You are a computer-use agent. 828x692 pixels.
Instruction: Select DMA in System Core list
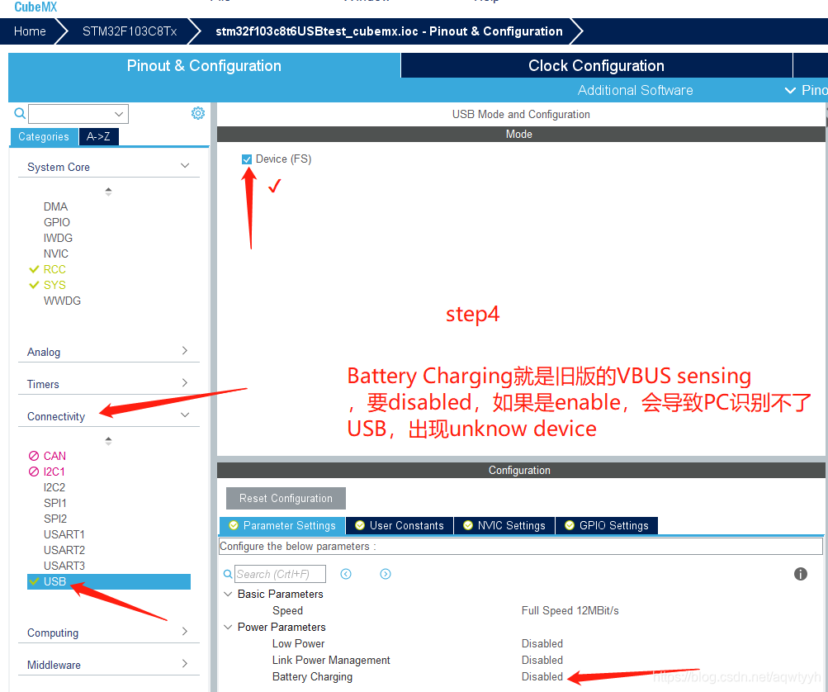pos(55,206)
